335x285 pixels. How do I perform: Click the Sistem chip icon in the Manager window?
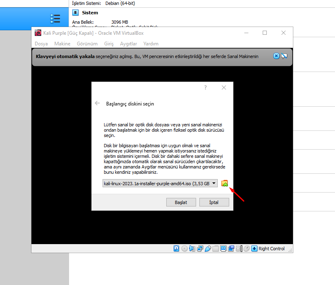pos(76,13)
